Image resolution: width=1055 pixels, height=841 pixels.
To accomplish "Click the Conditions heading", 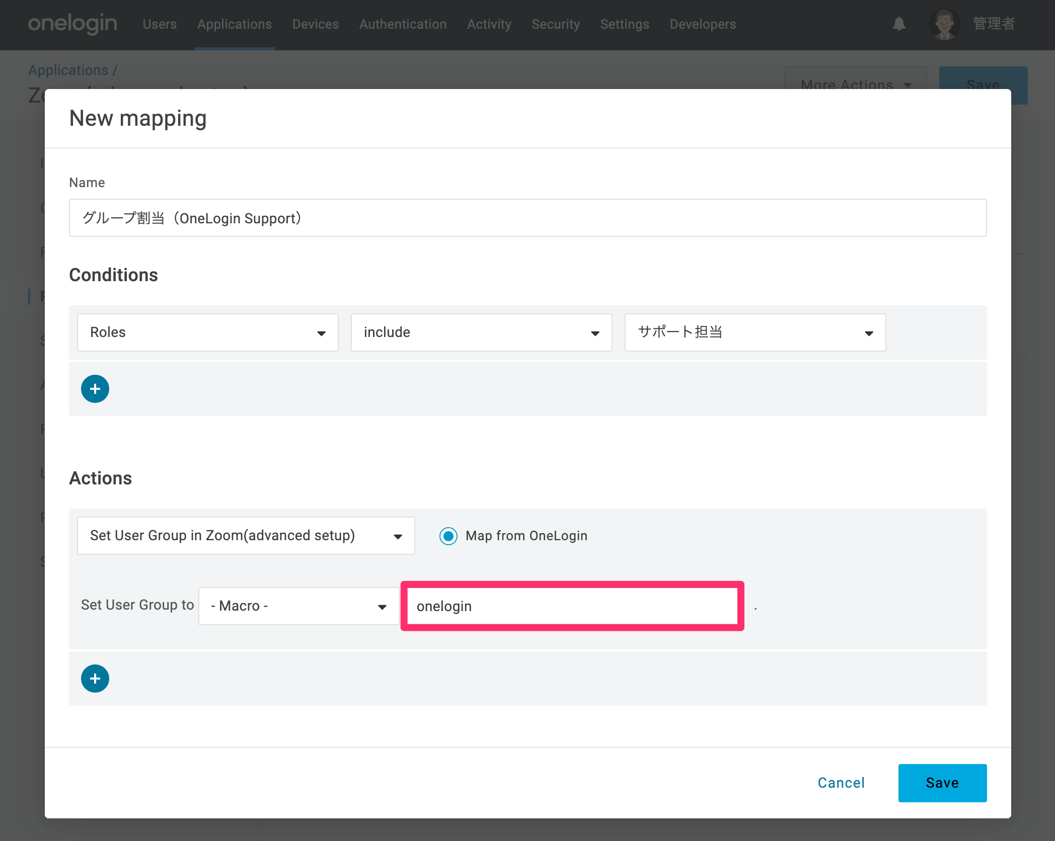I will pos(114,275).
